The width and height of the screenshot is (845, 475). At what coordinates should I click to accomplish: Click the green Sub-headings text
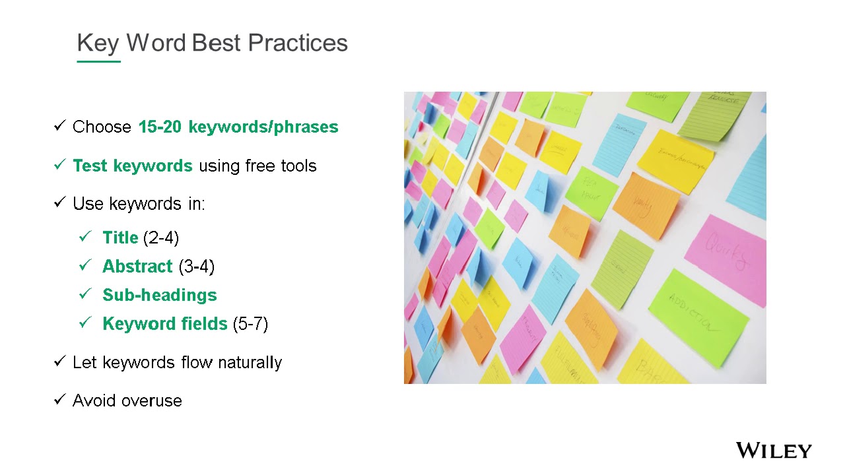tap(160, 295)
